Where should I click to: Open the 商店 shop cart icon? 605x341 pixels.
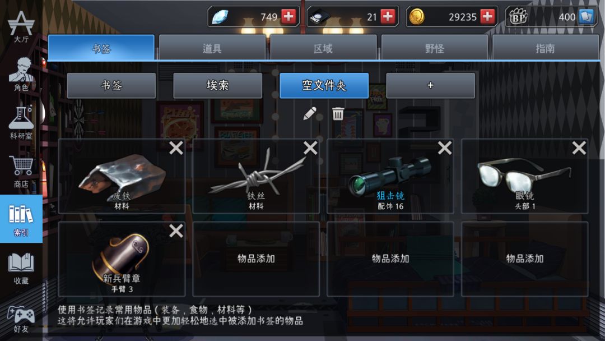(x=21, y=172)
